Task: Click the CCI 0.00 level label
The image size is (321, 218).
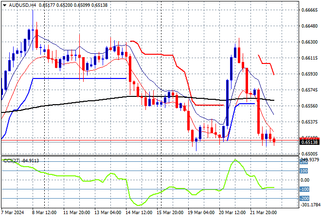Action: point(305,180)
